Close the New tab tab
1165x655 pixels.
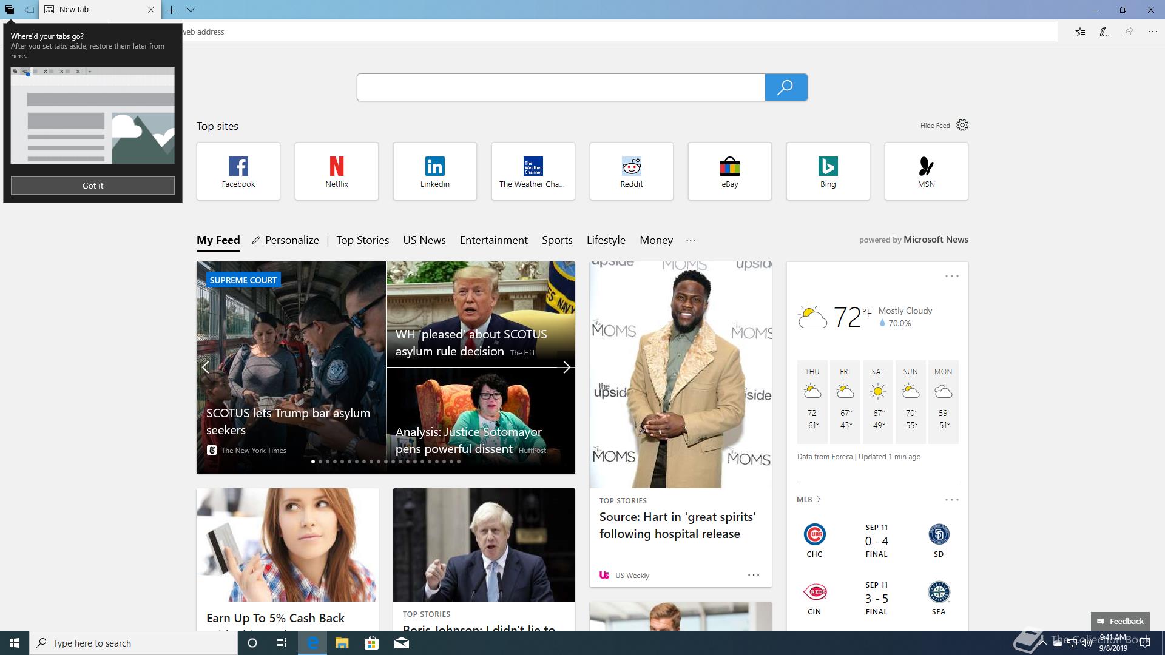point(151,10)
